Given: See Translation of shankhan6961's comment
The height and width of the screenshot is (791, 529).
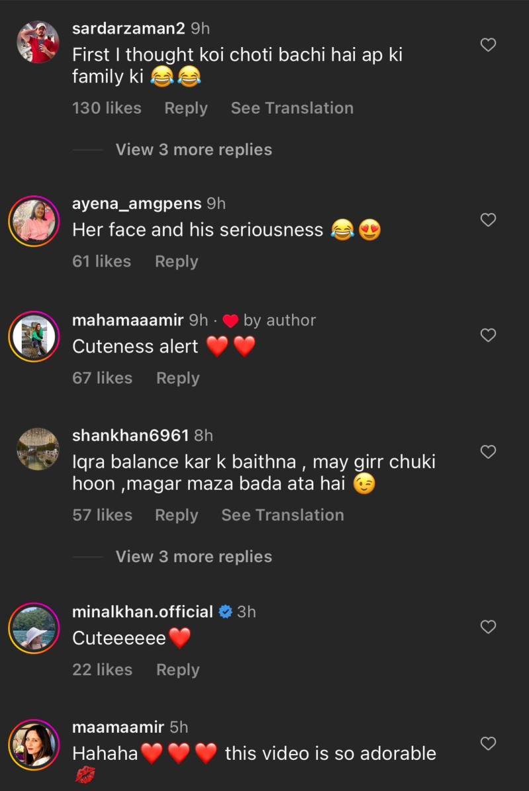Looking at the screenshot, I should pyautogui.click(x=282, y=515).
